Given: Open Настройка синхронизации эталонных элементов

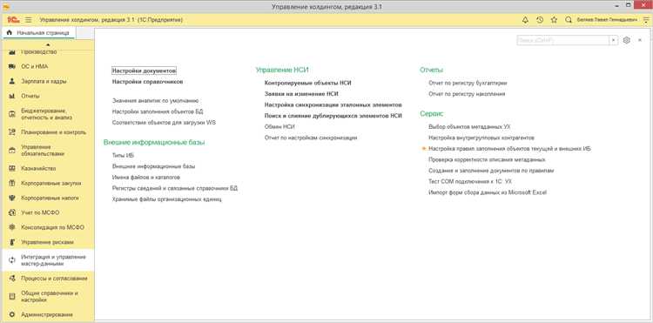Looking at the screenshot, I should coord(333,104).
